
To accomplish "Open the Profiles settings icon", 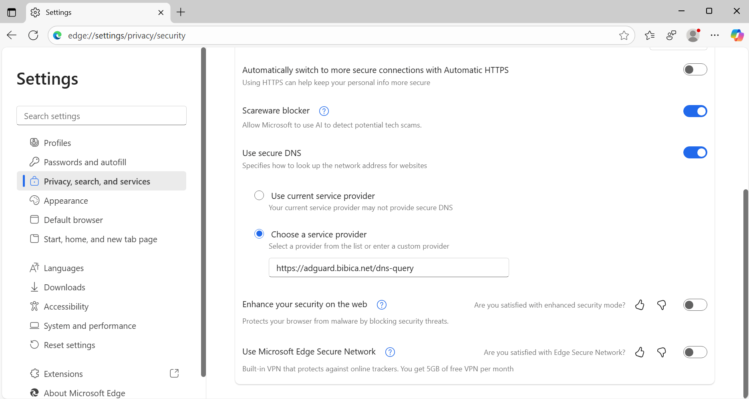I will (x=34, y=142).
